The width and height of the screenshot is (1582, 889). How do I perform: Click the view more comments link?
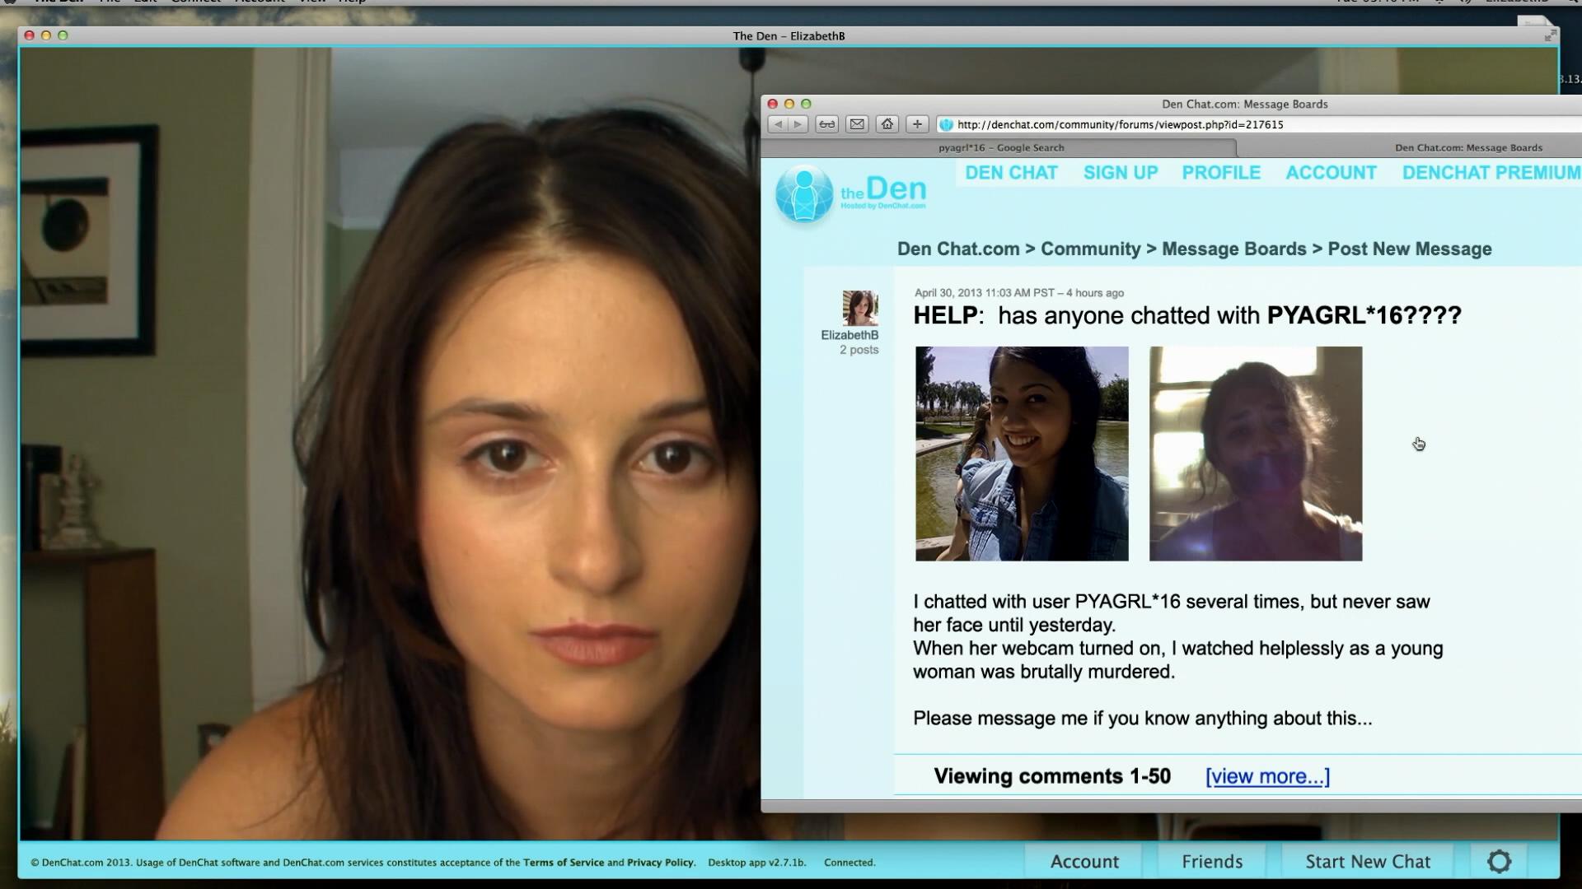click(1266, 776)
